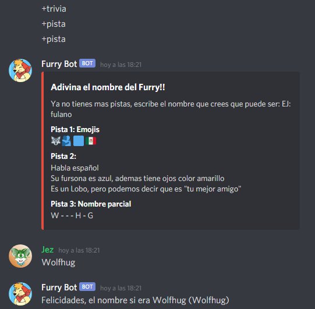Click the partial name W - - - H - G
Screen dimensions: 315x309
72,216
